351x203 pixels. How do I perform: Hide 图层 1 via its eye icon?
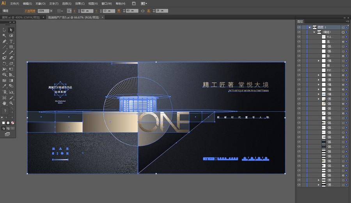click(299, 27)
